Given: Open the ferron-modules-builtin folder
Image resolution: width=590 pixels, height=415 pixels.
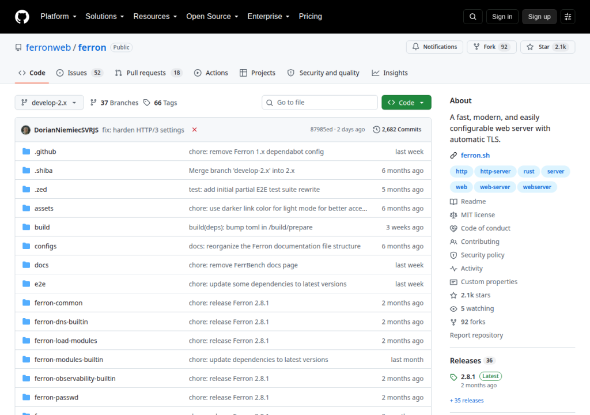Looking at the screenshot, I should click(x=69, y=360).
